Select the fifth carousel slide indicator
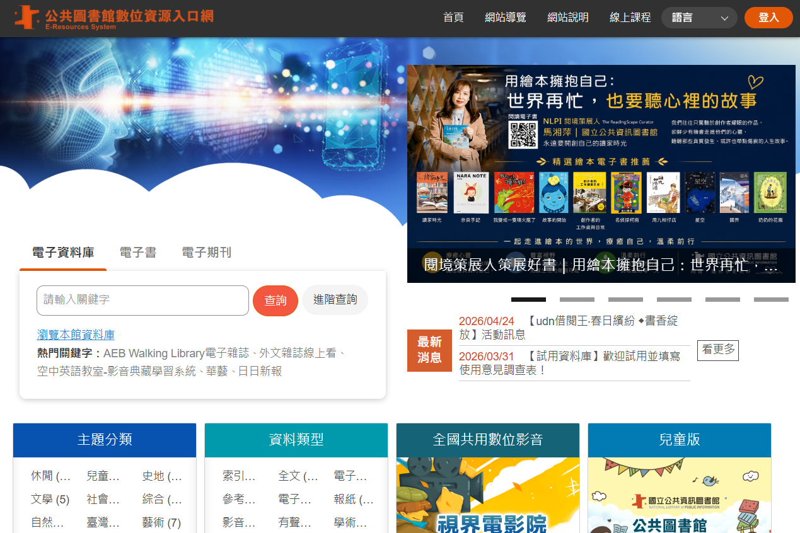This screenshot has height=533, width=800. 722,300
